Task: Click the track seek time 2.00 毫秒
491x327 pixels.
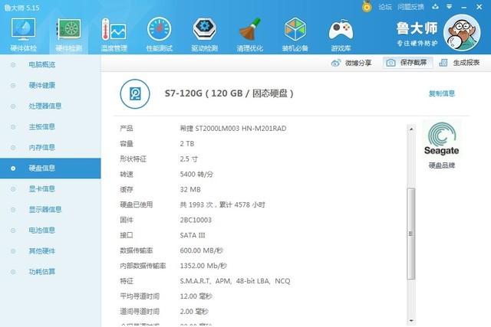Action: point(194,312)
